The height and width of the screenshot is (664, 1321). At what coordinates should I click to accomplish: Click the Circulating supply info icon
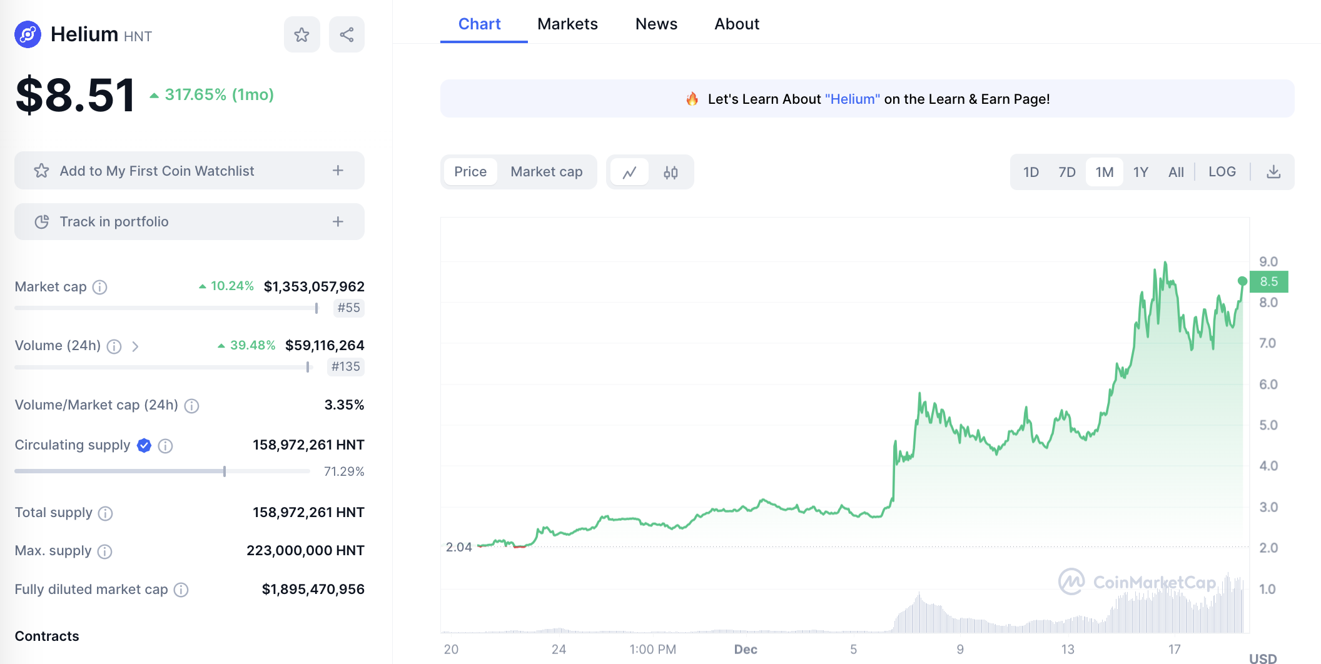pyautogui.click(x=165, y=446)
